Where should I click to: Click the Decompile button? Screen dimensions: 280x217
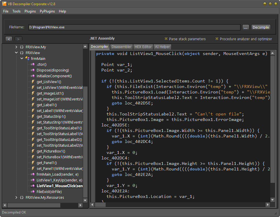click(x=261, y=27)
